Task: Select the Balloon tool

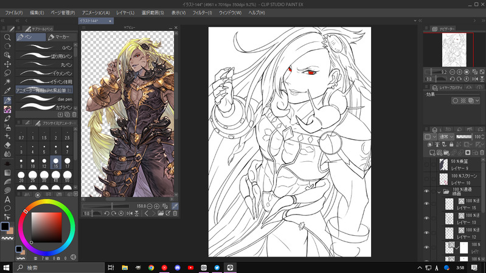Action: point(7,208)
